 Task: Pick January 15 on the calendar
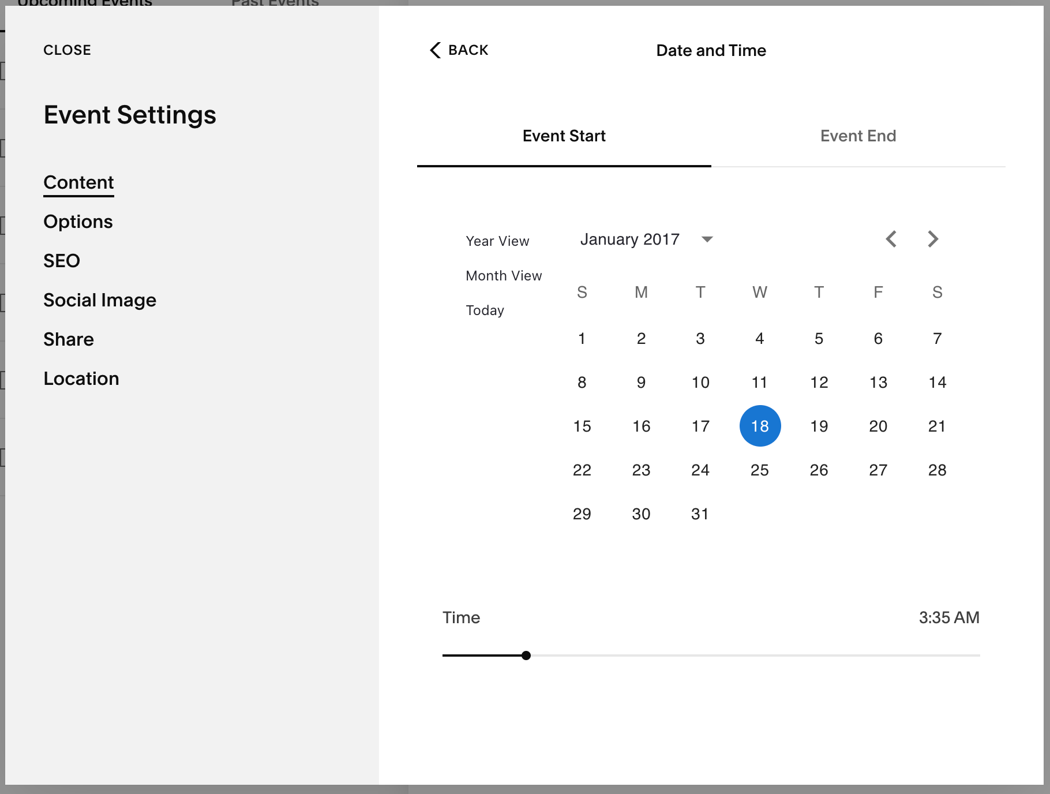click(x=582, y=426)
